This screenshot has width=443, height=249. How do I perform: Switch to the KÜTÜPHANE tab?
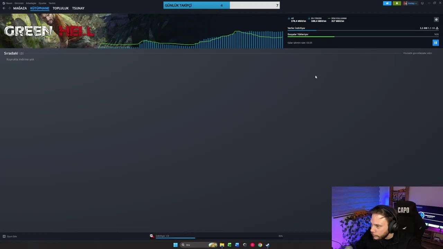(39, 8)
